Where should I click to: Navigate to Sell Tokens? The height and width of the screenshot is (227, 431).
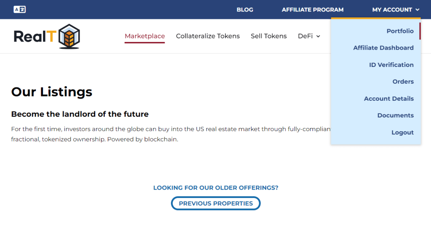269,36
